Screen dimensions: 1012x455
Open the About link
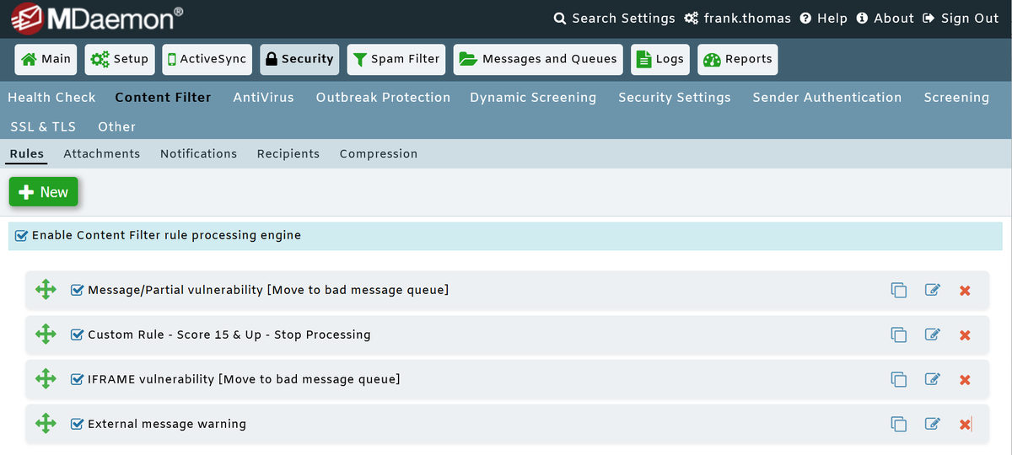885,19
